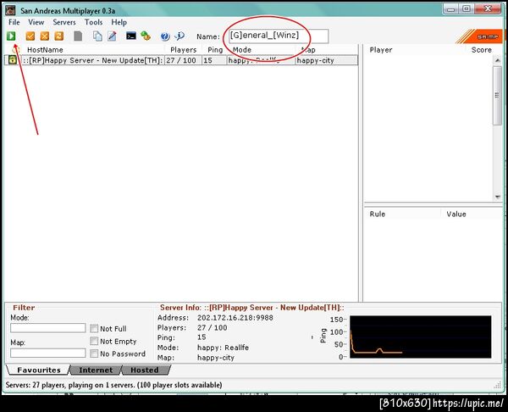The image size is (508, 412).
Task: Open the remote console icon
Action: (x=131, y=36)
